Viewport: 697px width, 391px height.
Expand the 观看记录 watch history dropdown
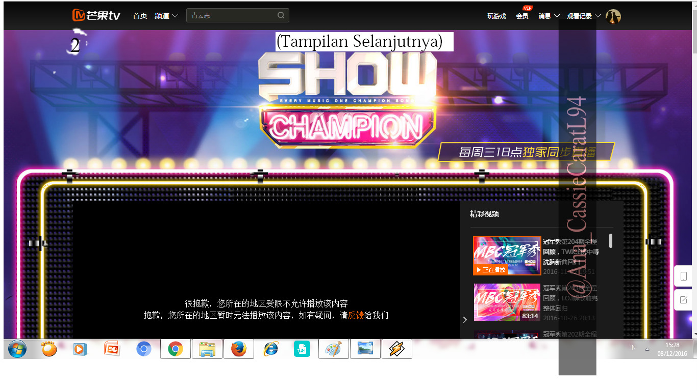[x=584, y=16]
